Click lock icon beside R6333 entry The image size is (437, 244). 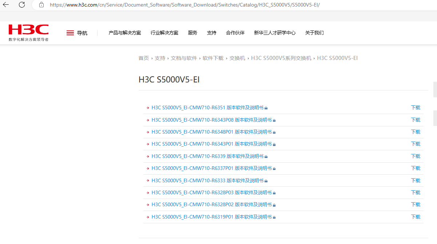pyautogui.click(x=266, y=181)
